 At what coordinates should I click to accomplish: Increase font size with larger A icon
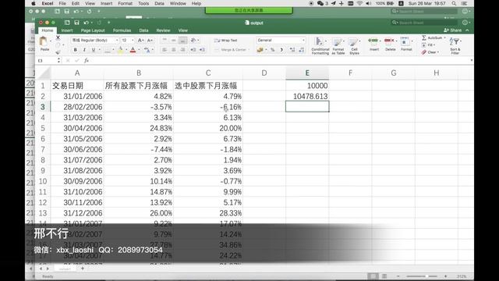pos(140,40)
